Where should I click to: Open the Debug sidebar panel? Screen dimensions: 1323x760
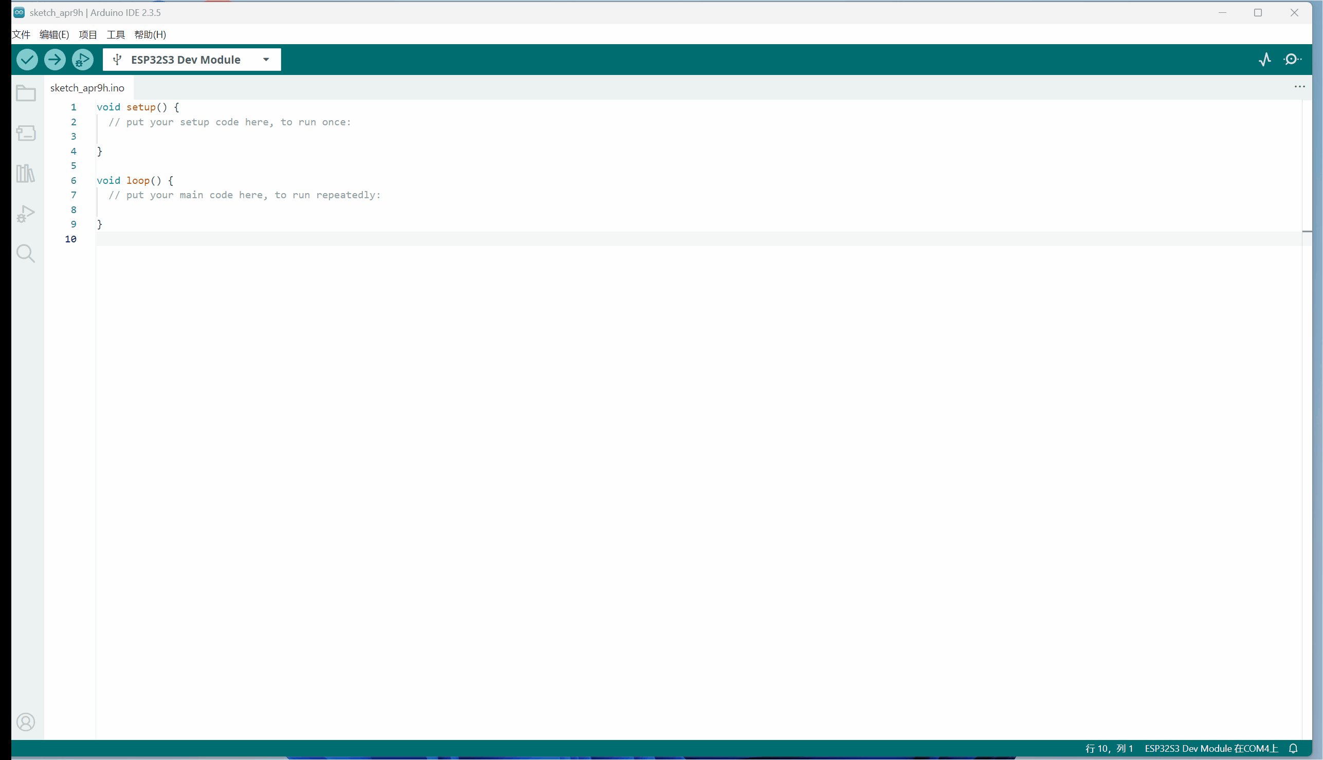click(26, 214)
